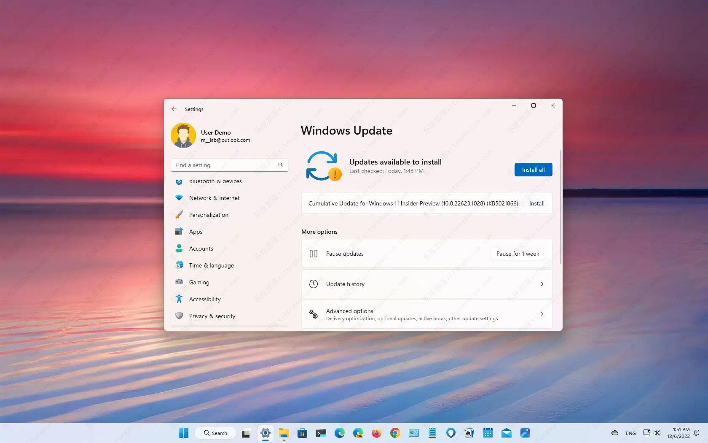This screenshot has height=443, width=708.
Task: Open the ENG language switcher
Action: pos(630,433)
